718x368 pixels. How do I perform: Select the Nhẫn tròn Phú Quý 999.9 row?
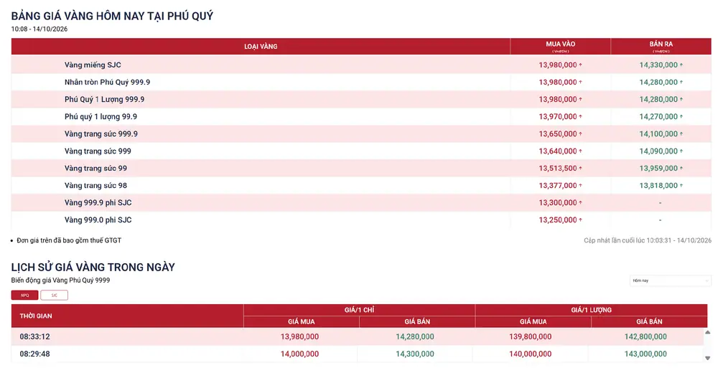pos(361,82)
